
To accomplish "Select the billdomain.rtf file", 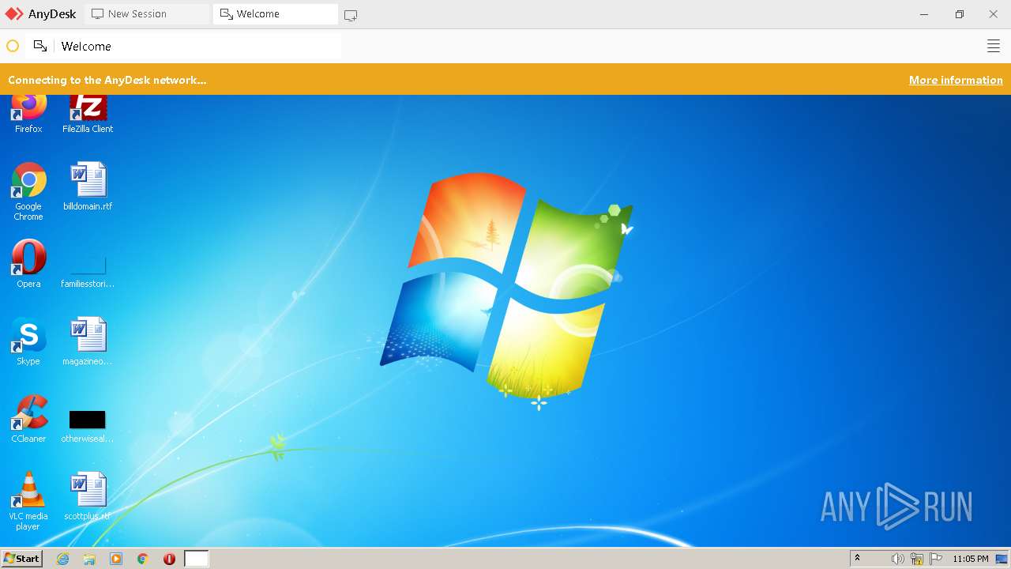I will tap(88, 187).
